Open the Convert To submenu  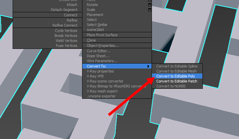[x=117, y=66]
